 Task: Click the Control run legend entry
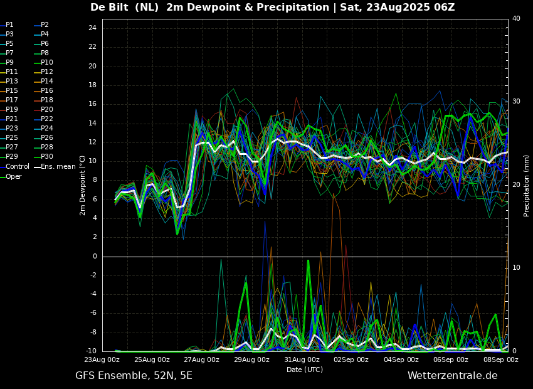tap(14, 167)
